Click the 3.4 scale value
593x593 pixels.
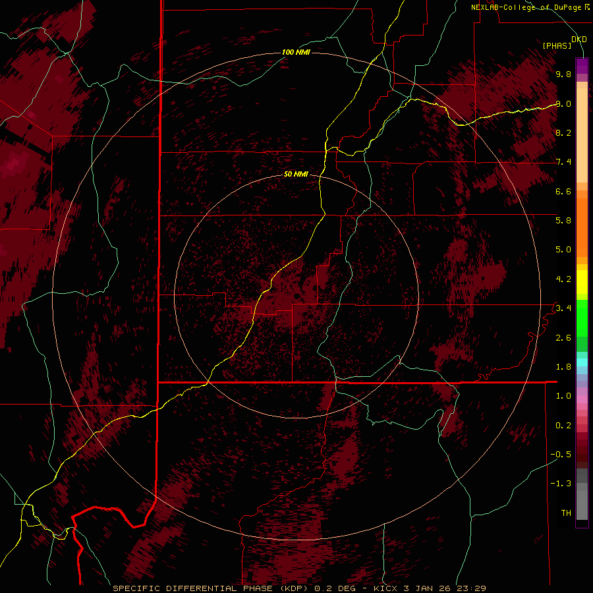coord(563,308)
